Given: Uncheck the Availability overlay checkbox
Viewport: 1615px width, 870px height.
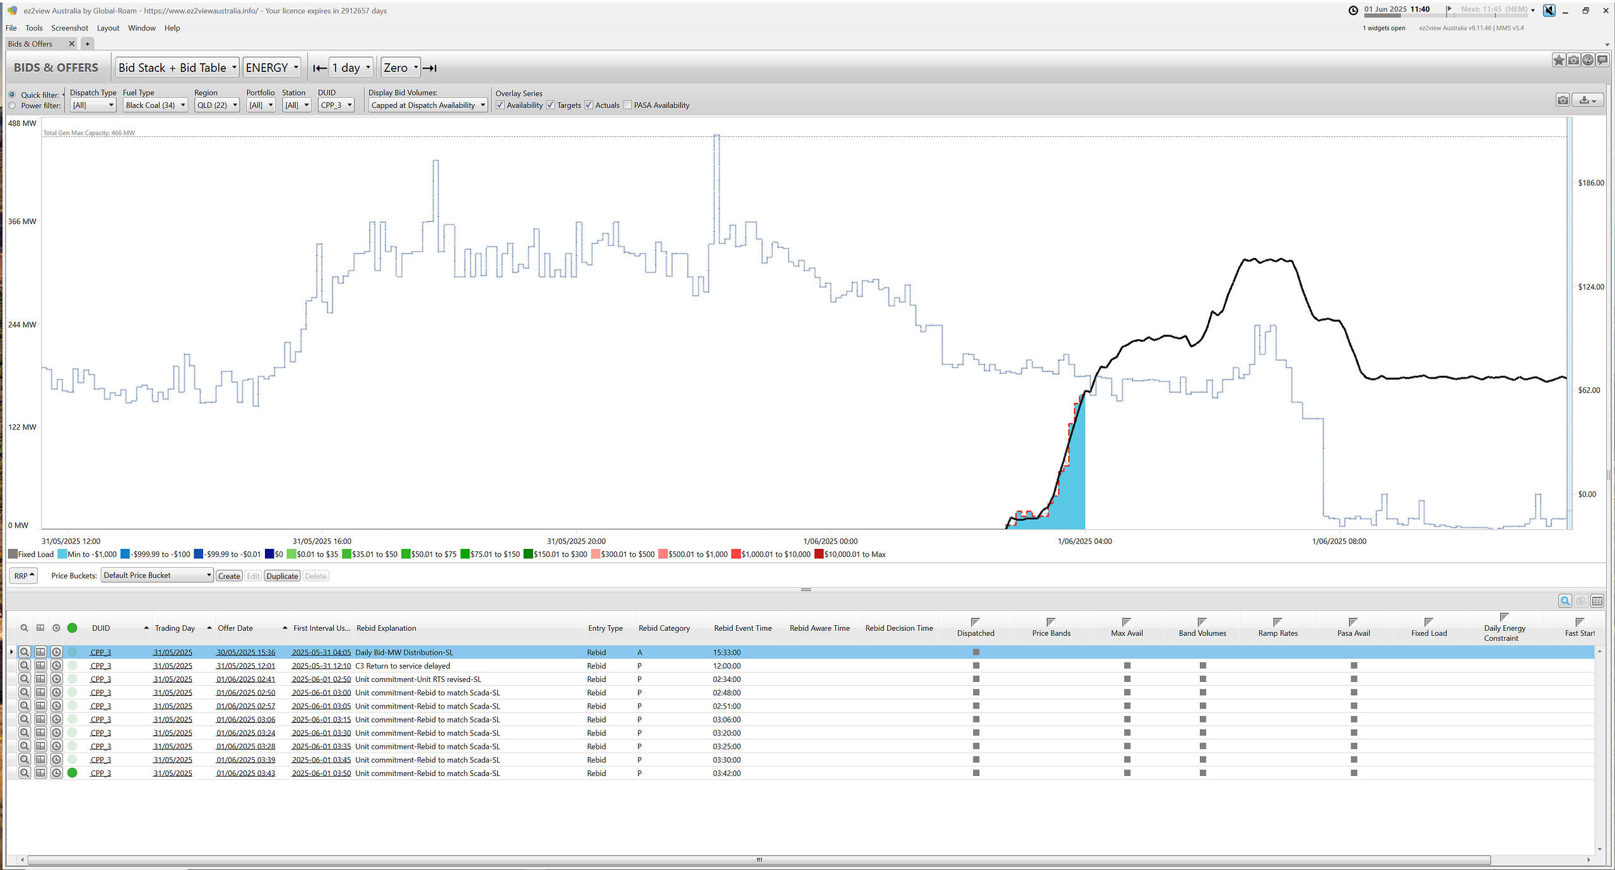Looking at the screenshot, I should [500, 105].
